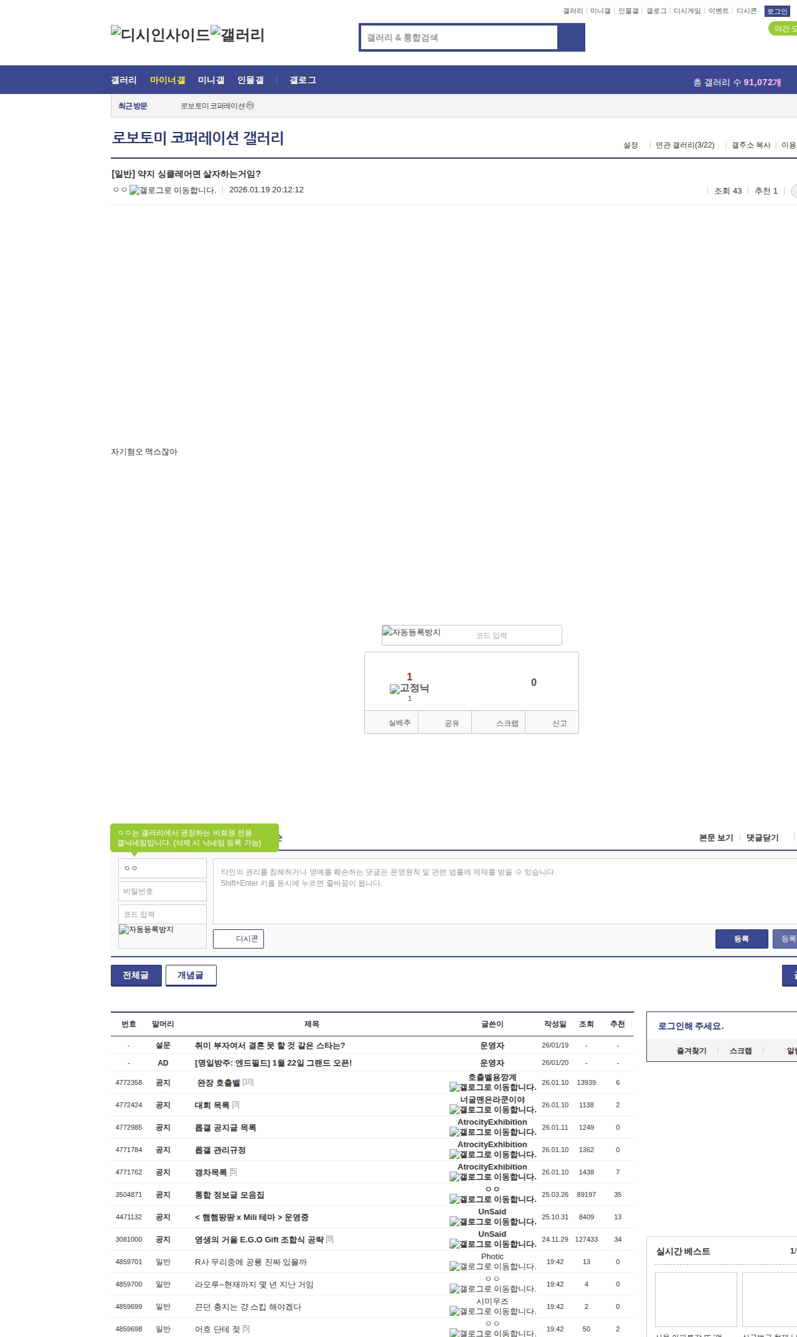
Task: Open the post 취미 부자여서 결혼 못 할 것 같은 스타는?
Action: (x=270, y=1046)
